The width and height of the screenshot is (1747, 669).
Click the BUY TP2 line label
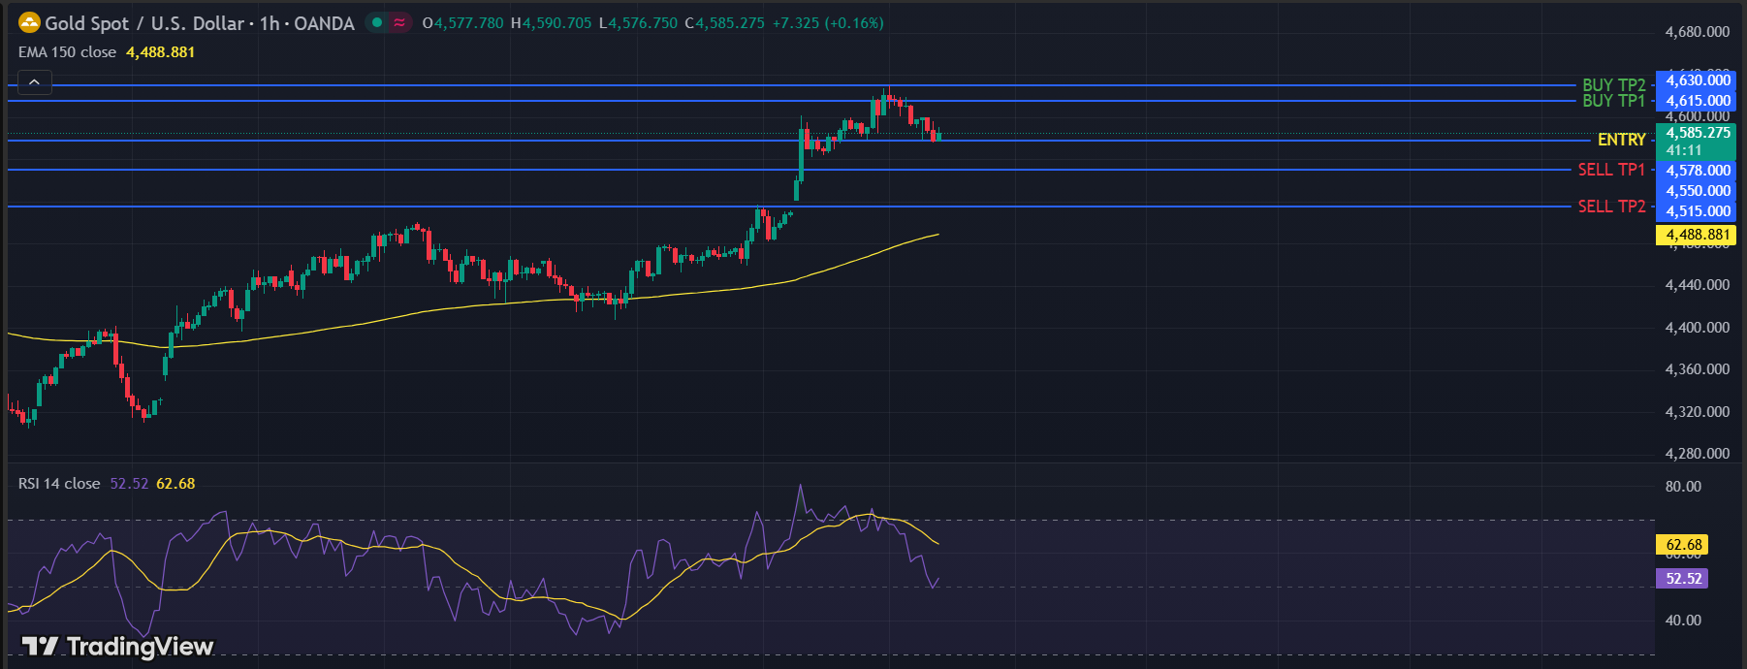pyautogui.click(x=1613, y=85)
